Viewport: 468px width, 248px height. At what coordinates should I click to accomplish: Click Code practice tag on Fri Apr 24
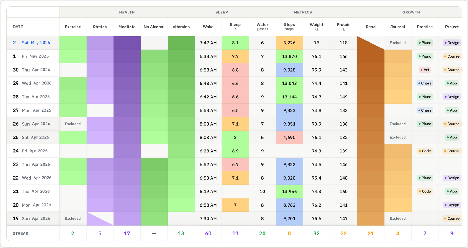point(425,151)
